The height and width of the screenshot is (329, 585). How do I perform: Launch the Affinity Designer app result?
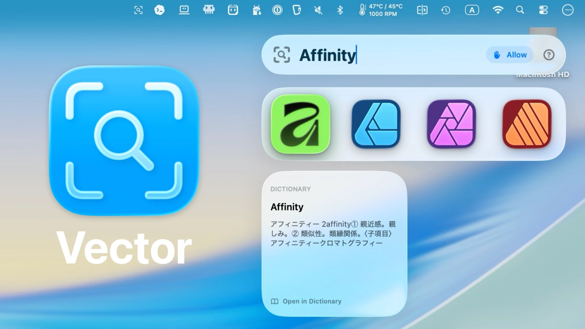pyautogui.click(x=376, y=124)
